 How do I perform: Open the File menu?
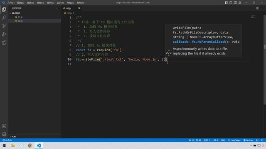[11, 3]
